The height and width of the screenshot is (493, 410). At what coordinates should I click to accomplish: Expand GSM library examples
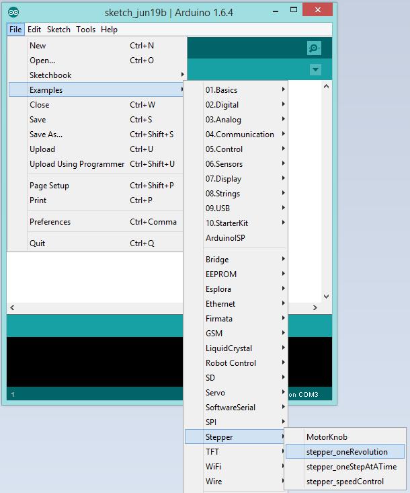click(236, 334)
